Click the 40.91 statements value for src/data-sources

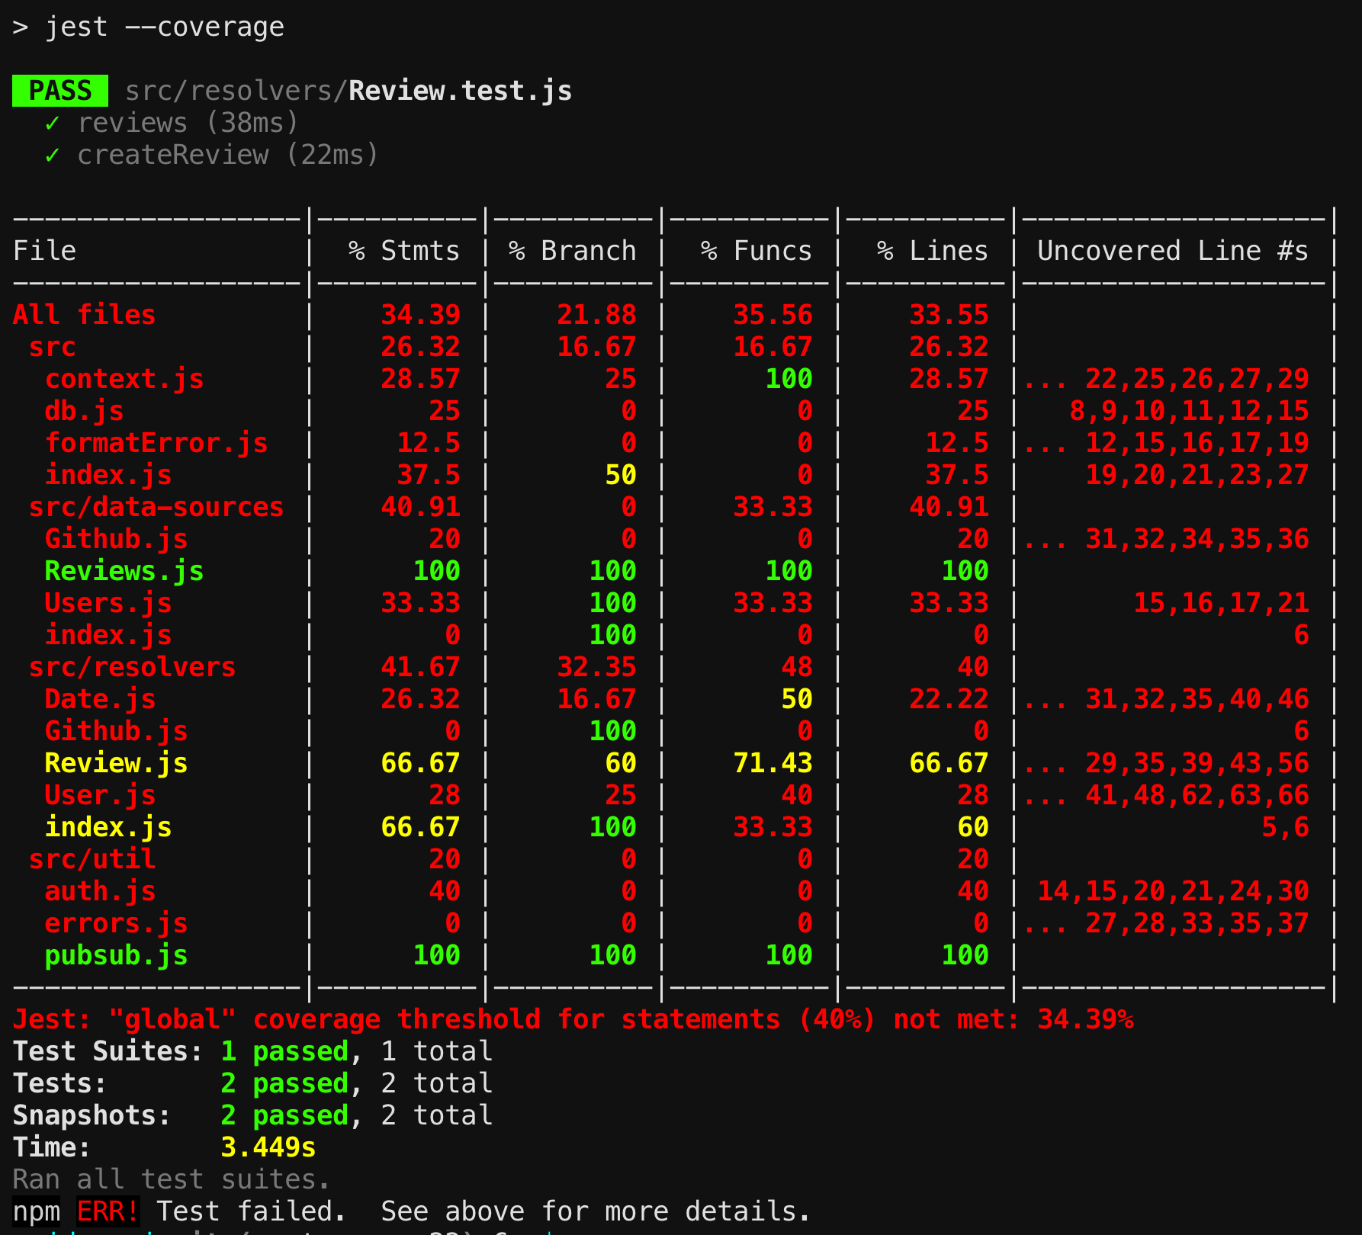pos(420,507)
